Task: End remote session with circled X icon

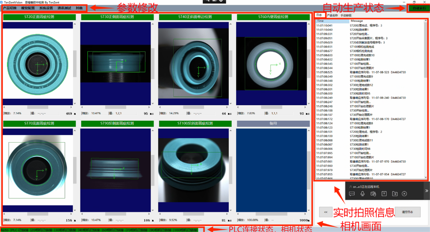Action: (x=404, y=194)
